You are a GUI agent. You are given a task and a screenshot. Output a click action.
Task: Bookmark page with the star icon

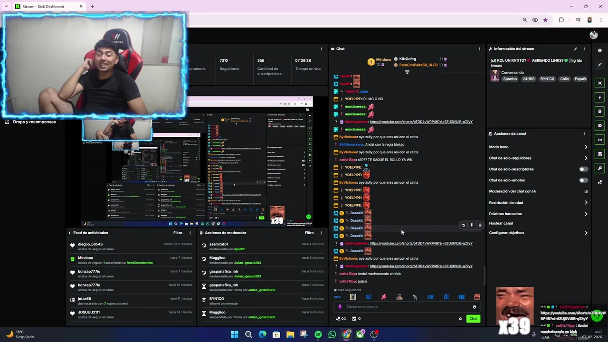545,20
